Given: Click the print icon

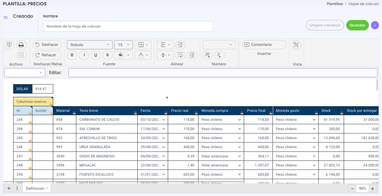Looking at the screenshot, I should pos(21,44).
